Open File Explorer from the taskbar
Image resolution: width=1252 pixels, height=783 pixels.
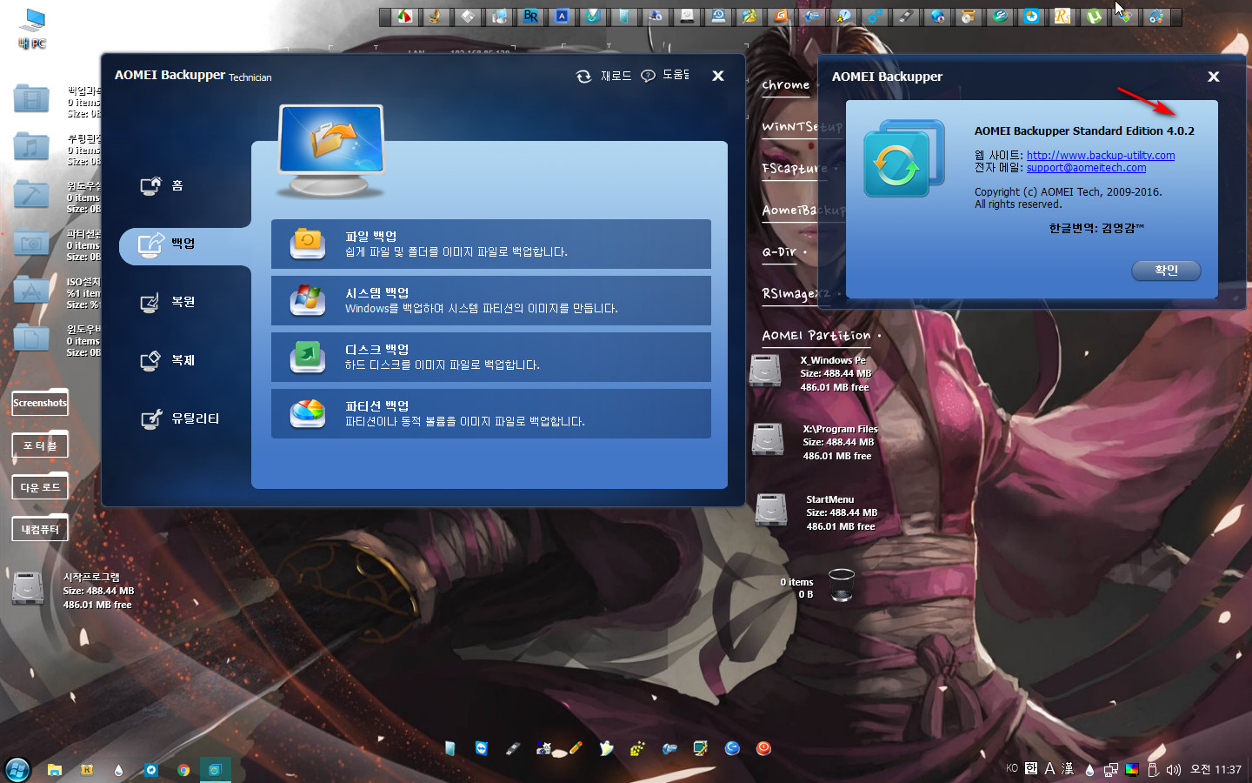point(54,770)
